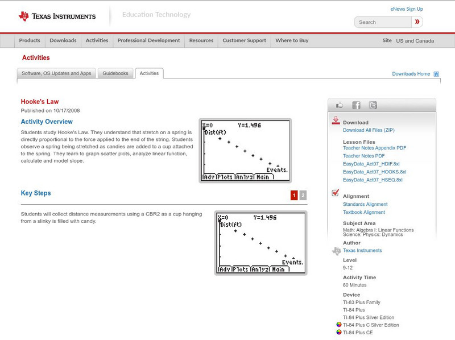455x340 pixels.
Task: Download EasyData_Act07_HOOKS.8xl file
Action: 374,172
